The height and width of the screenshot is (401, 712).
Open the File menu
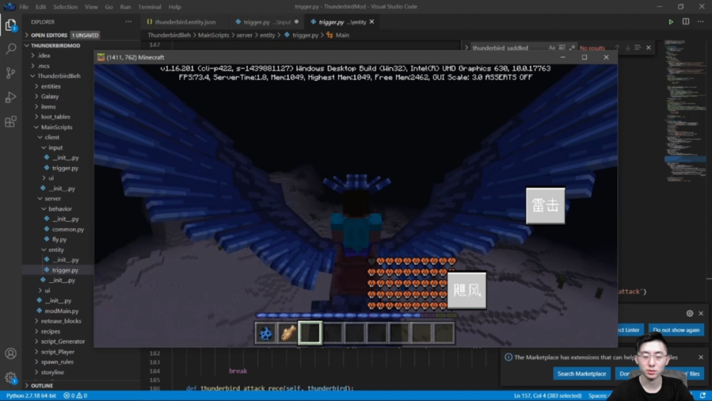click(x=24, y=7)
